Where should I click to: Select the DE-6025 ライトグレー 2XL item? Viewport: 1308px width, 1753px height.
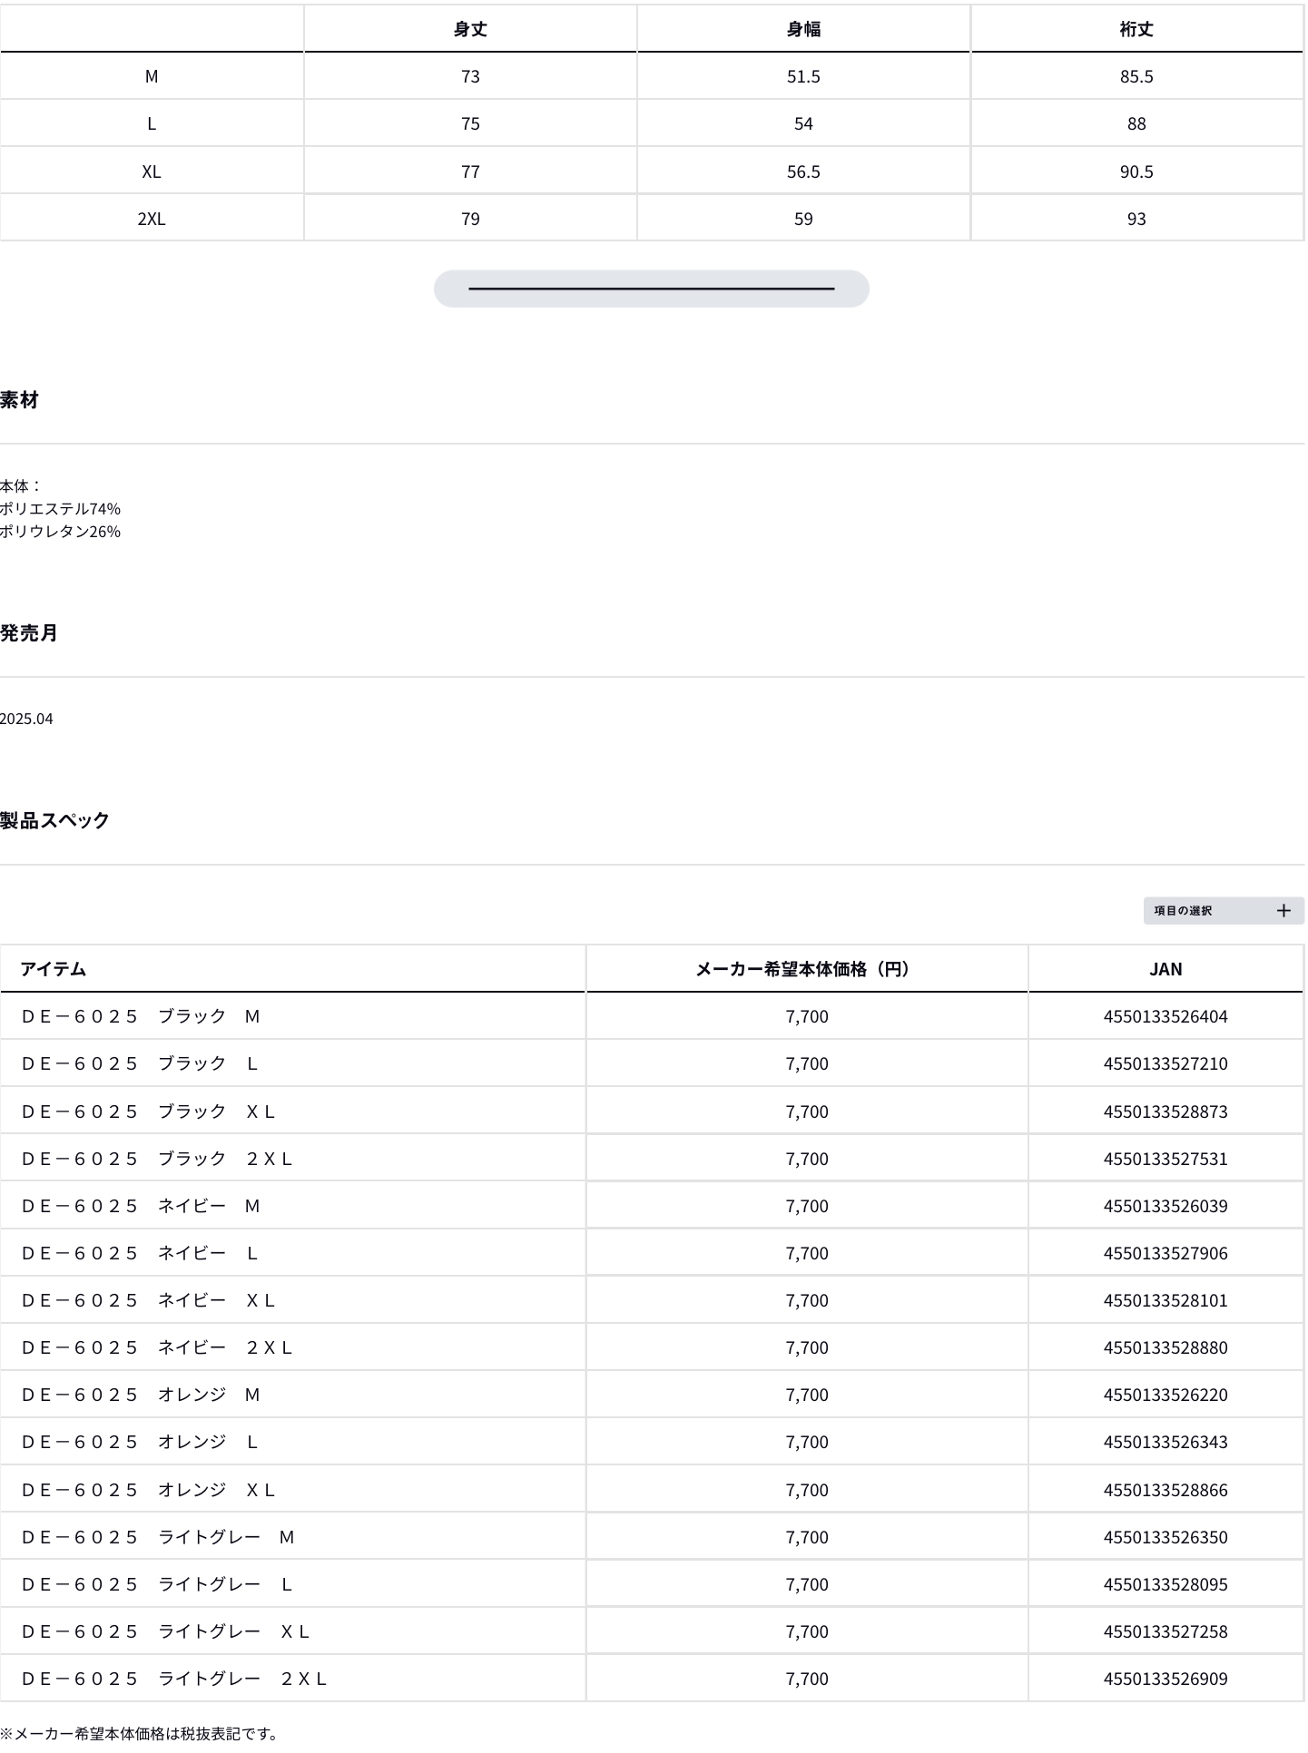pos(173,1679)
